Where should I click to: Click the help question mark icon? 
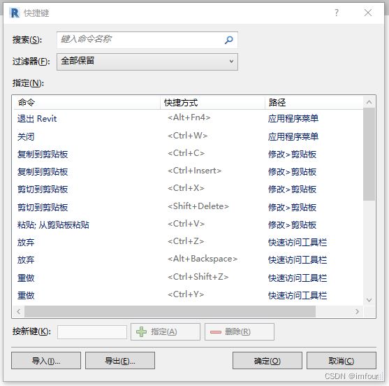tap(337, 13)
